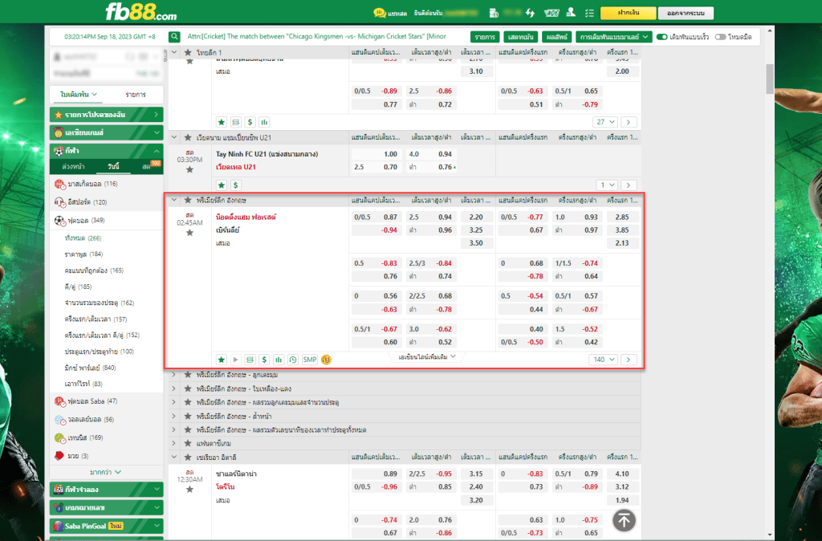The width and height of the screenshot is (822, 541).
Task: Open live chat via the แชทสด bubble icon
Action: pos(379,14)
